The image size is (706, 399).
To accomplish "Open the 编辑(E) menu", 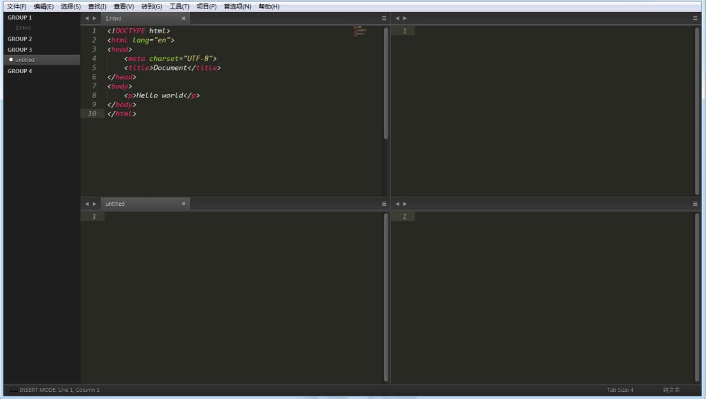I will [44, 7].
